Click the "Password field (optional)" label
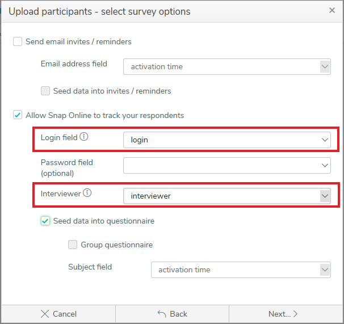This screenshot has height=324, width=344. pos(66,167)
